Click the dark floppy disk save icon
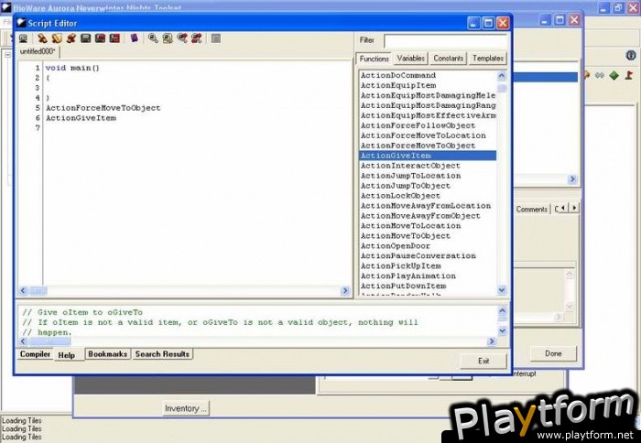The image size is (641, 443). (86, 38)
